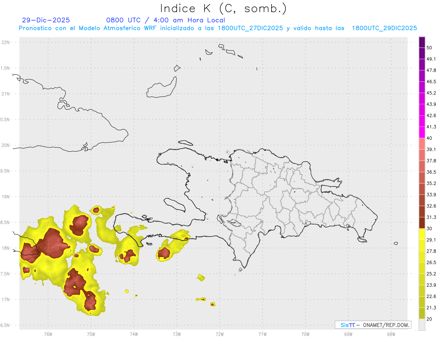Click the legend value '23.9'

coord(431,285)
